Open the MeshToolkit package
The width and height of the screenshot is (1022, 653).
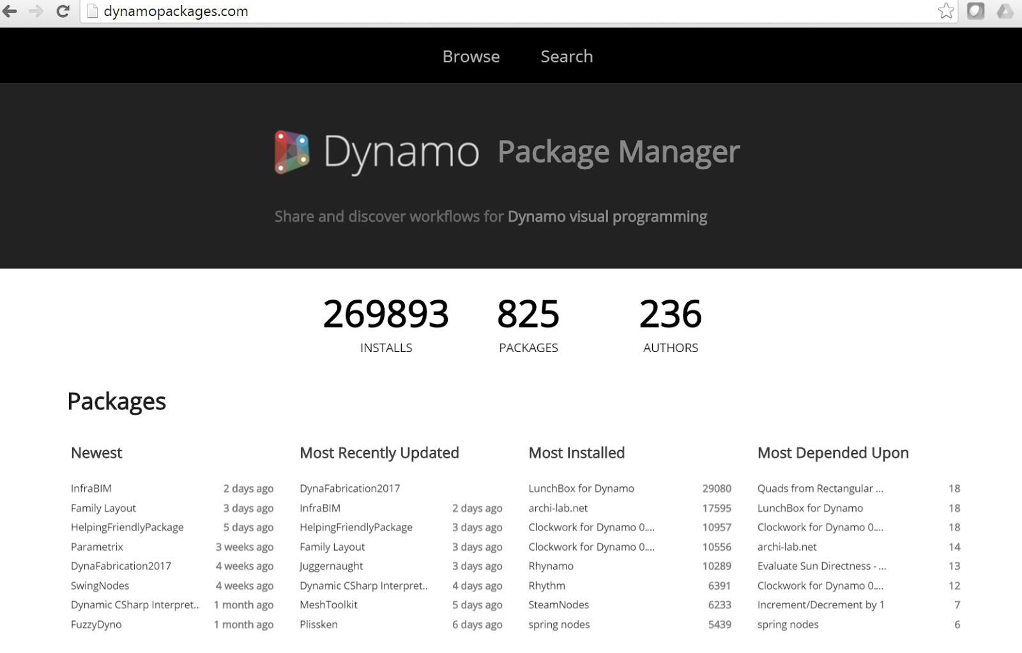328,605
